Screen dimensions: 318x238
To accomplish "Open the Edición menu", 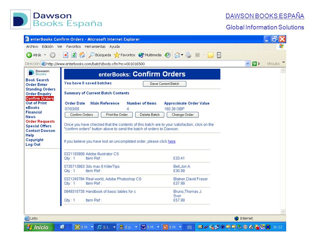I will (47, 47).
